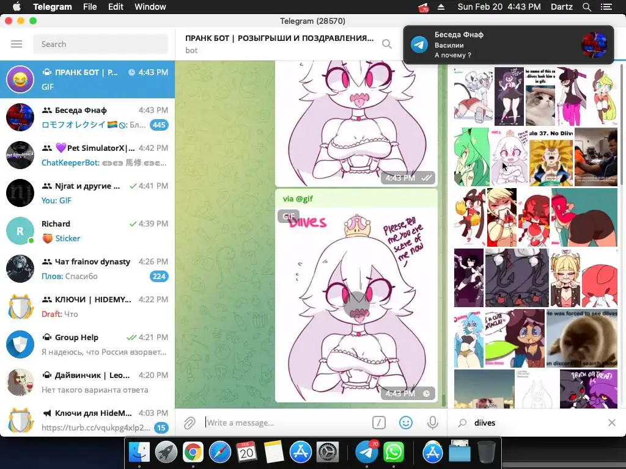
Task: Click the via @gif link
Action: [x=298, y=198]
